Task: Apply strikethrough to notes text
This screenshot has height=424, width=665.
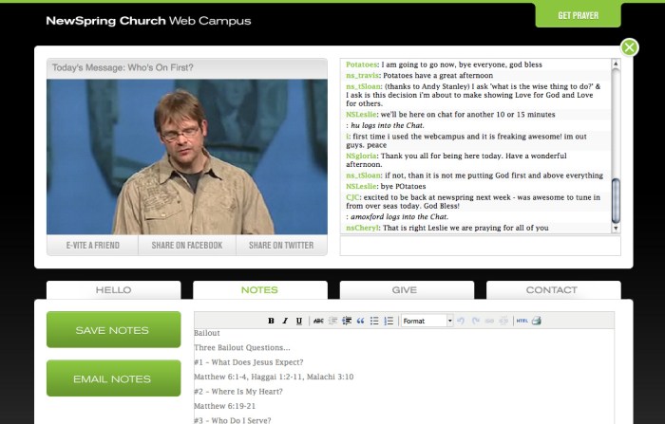Action: [x=318, y=322]
